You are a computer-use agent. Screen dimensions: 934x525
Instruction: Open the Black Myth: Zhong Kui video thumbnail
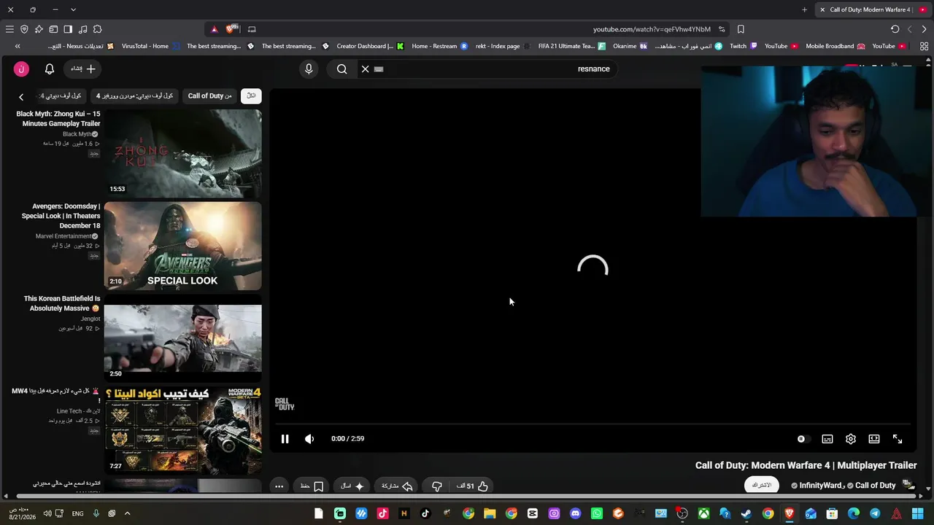coord(182,154)
